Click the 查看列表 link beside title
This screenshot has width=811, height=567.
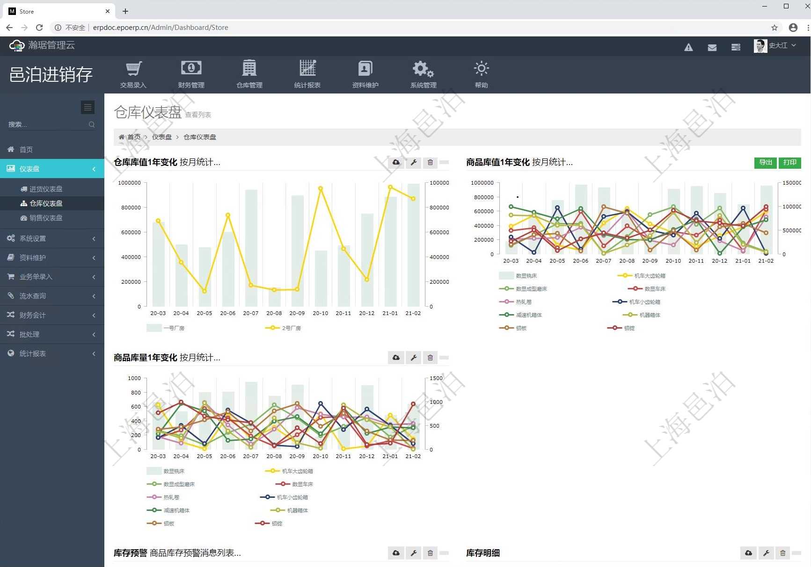point(198,115)
